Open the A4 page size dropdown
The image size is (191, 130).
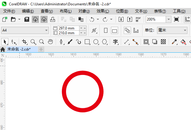click(x=25, y=30)
